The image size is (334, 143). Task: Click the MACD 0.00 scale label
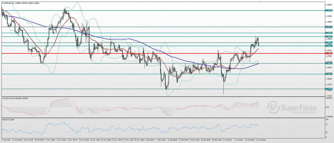click(327, 107)
